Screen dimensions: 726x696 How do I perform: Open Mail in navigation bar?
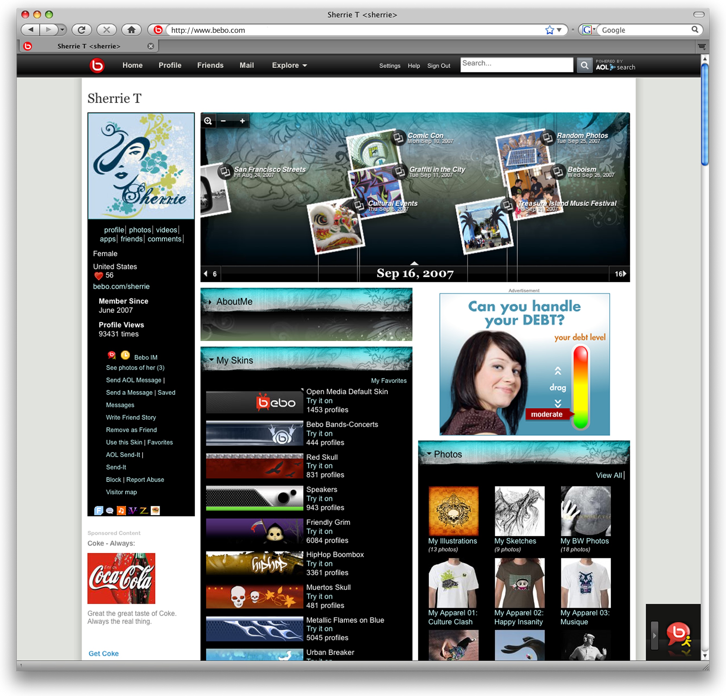[x=247, y=65]
